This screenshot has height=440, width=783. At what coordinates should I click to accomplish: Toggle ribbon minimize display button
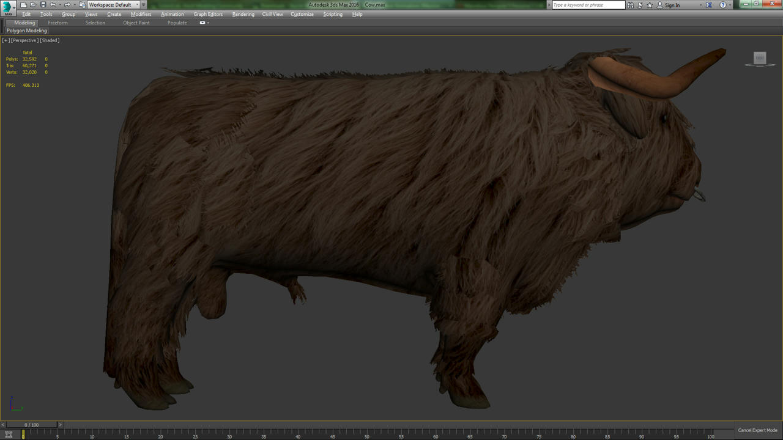point(202,23)
